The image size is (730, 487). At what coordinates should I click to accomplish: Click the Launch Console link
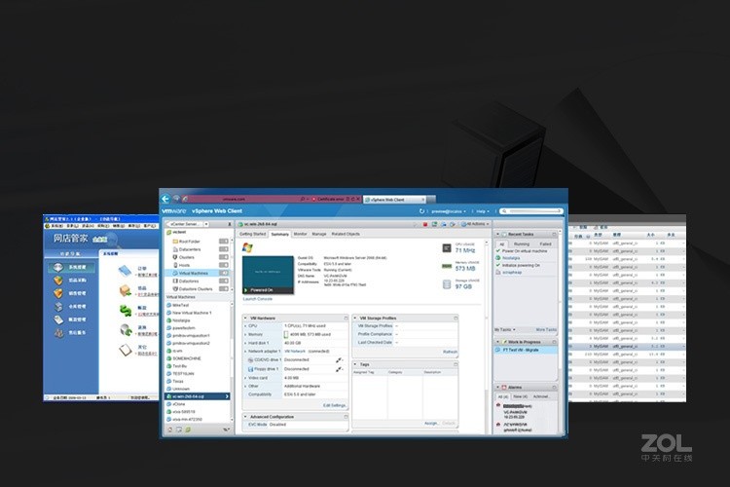tap(258, 299)
